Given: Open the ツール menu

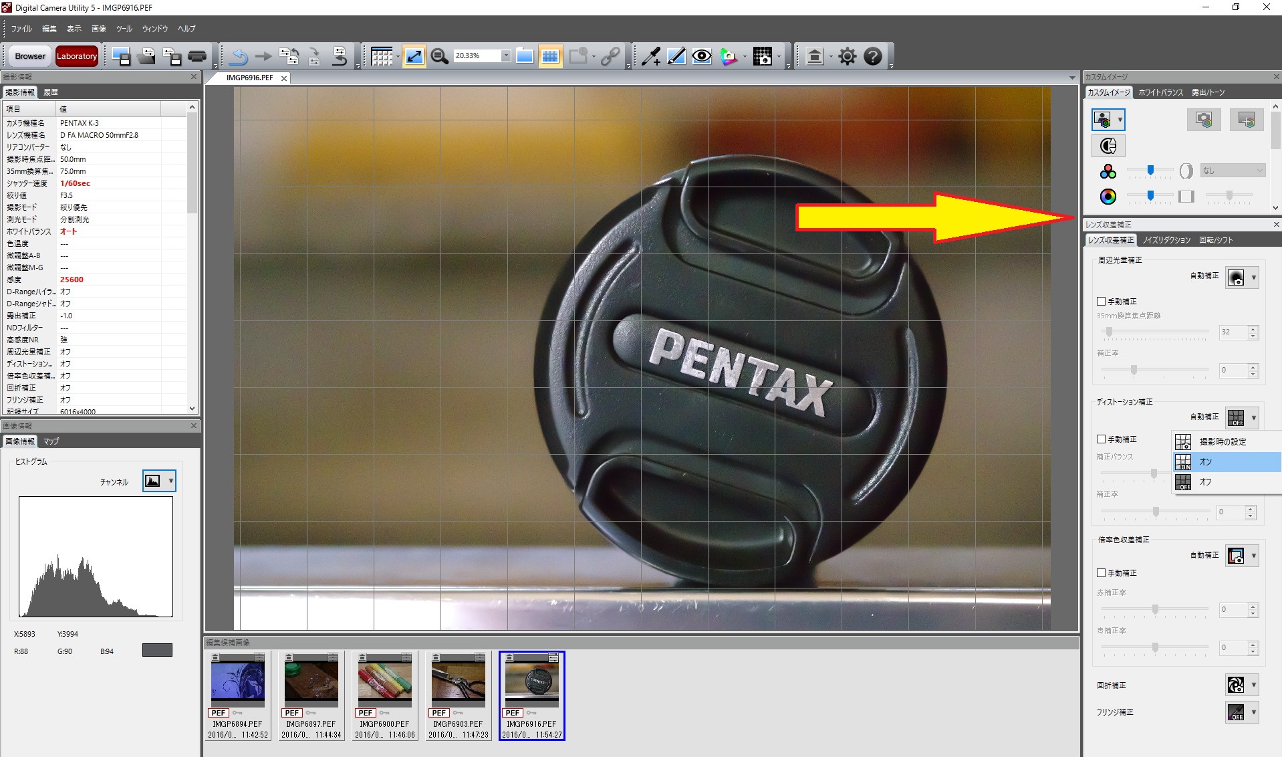Looking at the screenshot, I should point(124,29).
